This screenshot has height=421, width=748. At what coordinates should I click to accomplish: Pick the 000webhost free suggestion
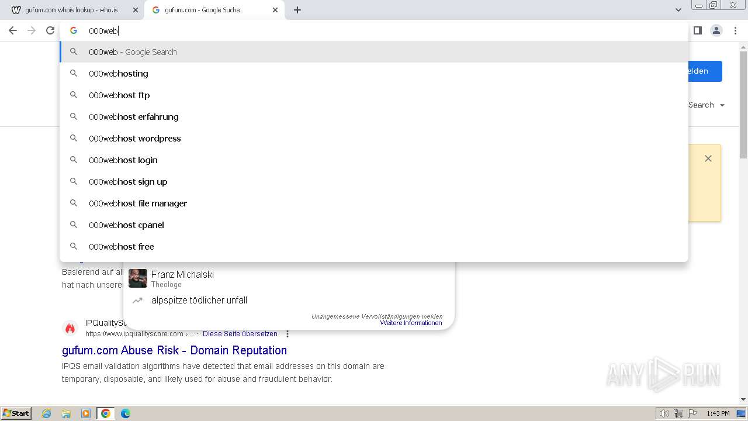pyautogui.click(x=374, y=247)
